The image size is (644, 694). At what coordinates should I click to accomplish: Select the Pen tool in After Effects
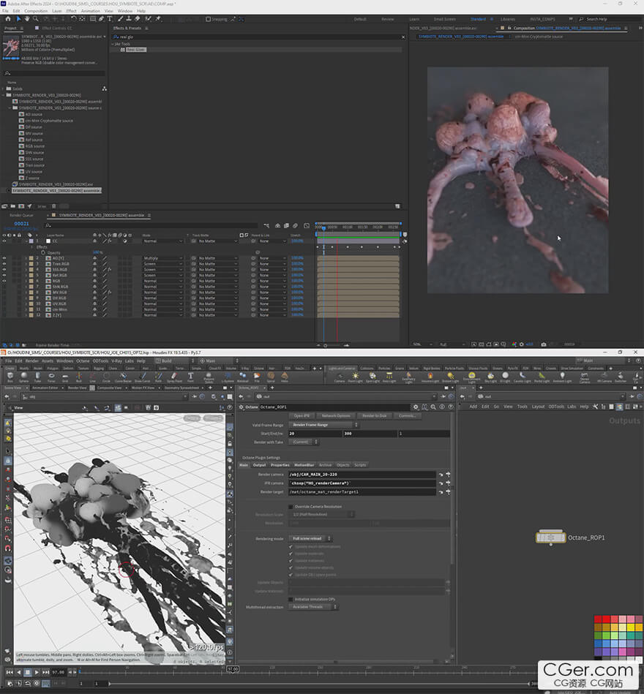[x=102, y=19]
